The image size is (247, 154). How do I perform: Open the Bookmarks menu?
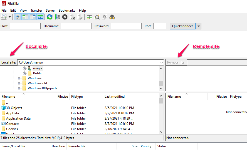[x=67, y=11]
